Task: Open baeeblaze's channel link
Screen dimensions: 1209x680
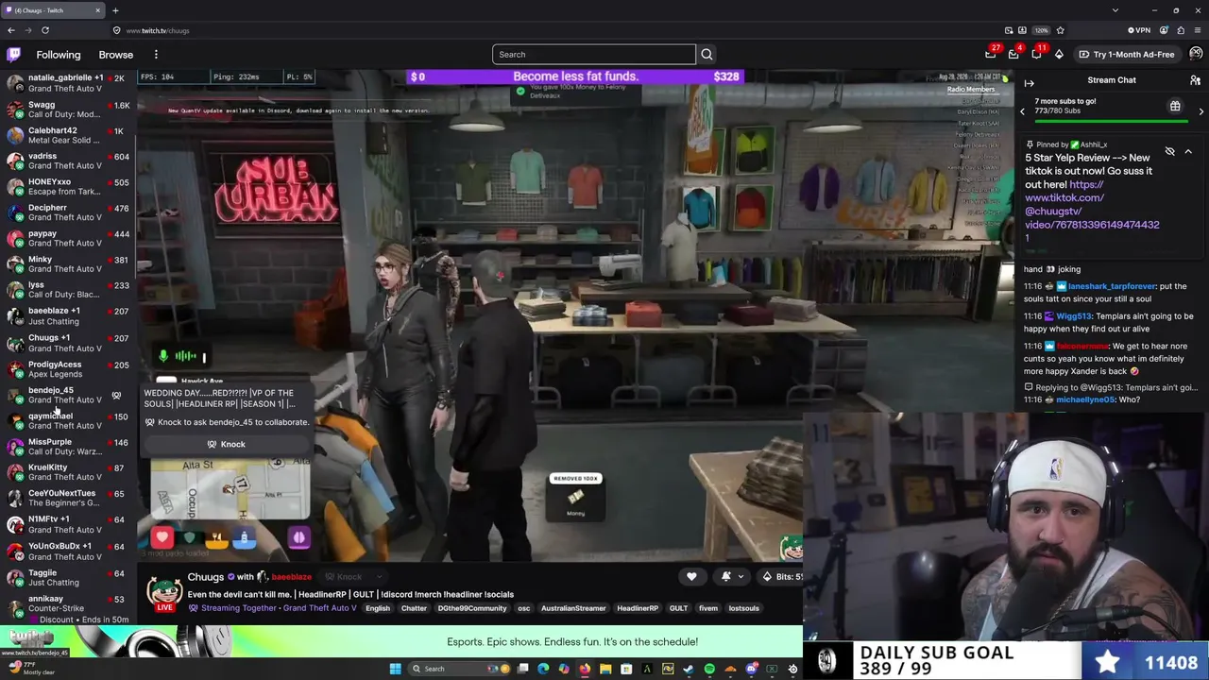Action: (291, 577)
